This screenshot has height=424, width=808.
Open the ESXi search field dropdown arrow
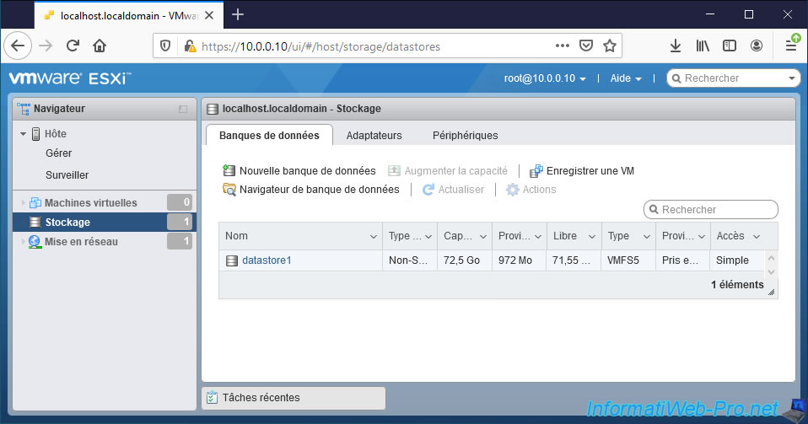(791, 78)
